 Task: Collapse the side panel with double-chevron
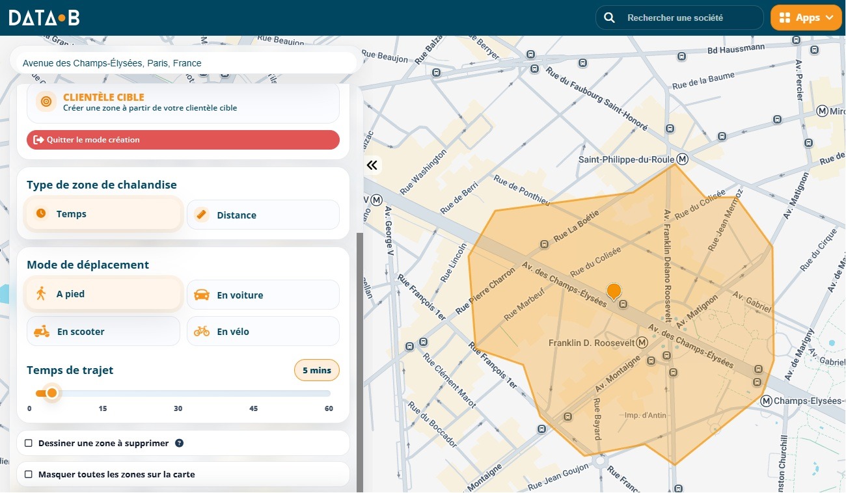point(372,165)
